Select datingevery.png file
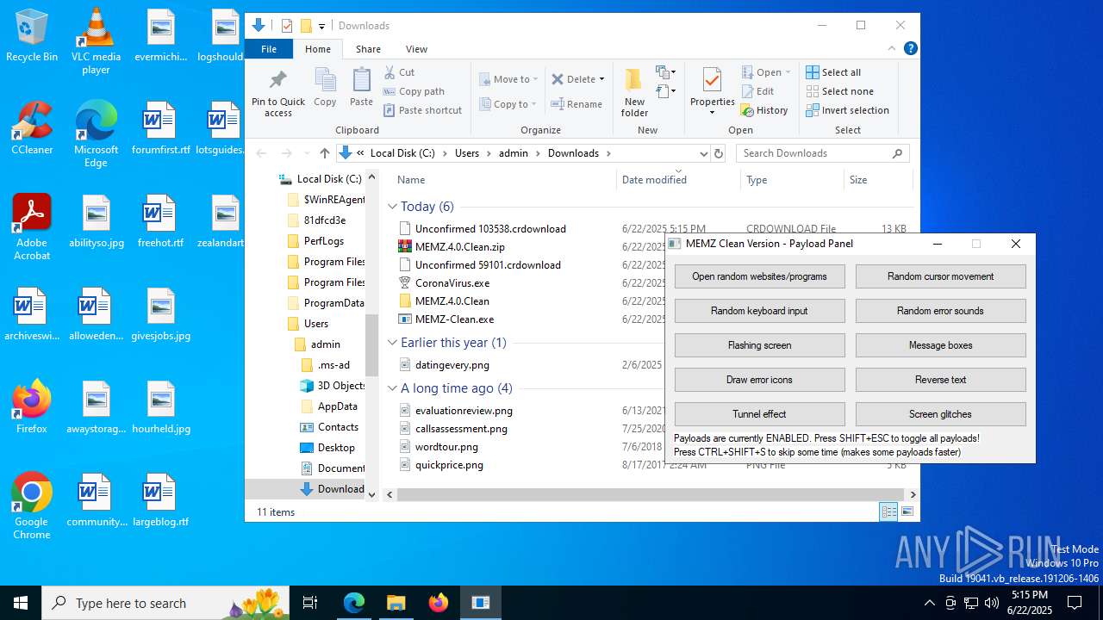 [452, 365]
